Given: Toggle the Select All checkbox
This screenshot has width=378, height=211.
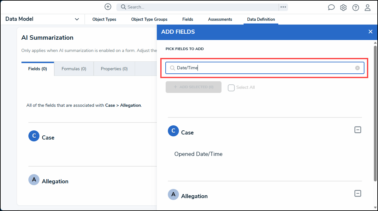Looking at the screenshot, I should 231,88.
